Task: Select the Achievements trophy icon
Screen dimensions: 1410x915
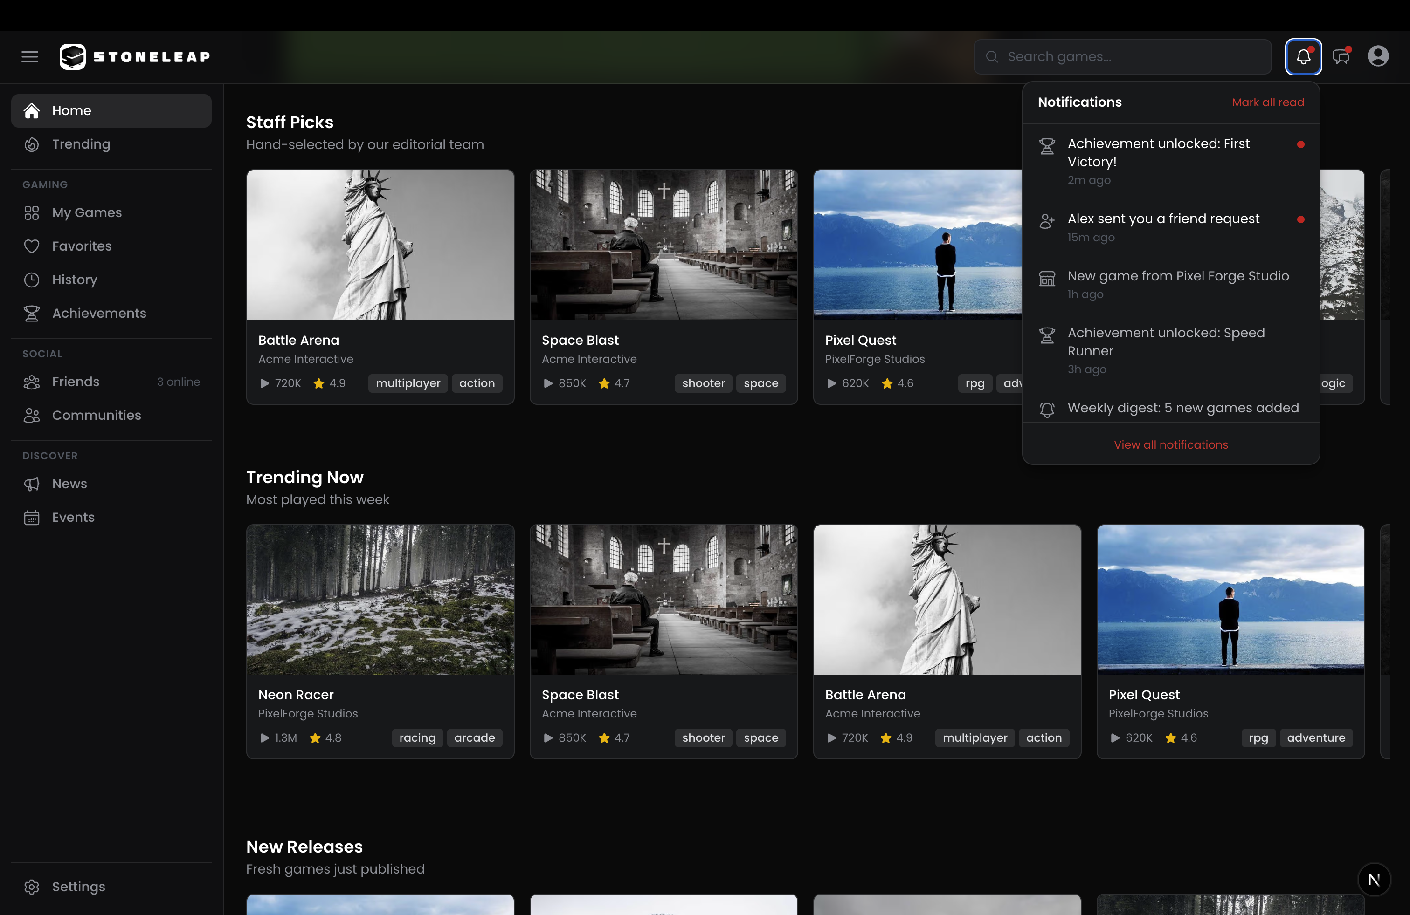Action: point(33,313)
